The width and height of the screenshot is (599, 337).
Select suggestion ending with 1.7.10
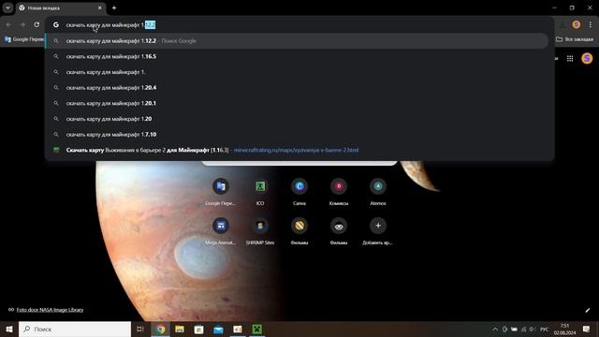[x=297, y=135]
